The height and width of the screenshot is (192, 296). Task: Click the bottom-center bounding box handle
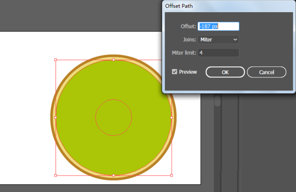(113, 175)
